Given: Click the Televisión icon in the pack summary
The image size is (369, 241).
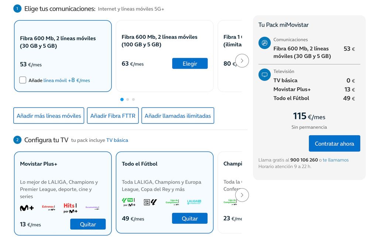Looking at the screenshot, I should point(264,75).
